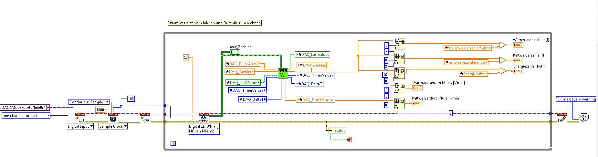Select the DAQ_TimerValues read local variable
598x157 pixels.
pos(247,90)
